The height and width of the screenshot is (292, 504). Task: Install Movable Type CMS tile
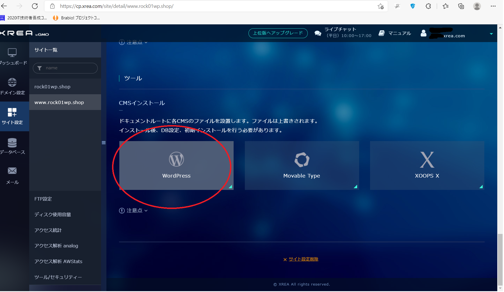pos(302,165)
